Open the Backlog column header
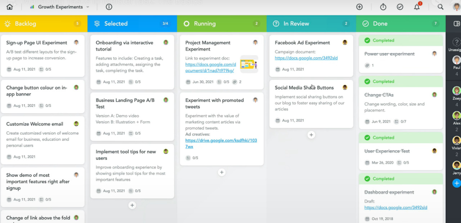This screenshot has width=461, height=223. tap(25, 24)
